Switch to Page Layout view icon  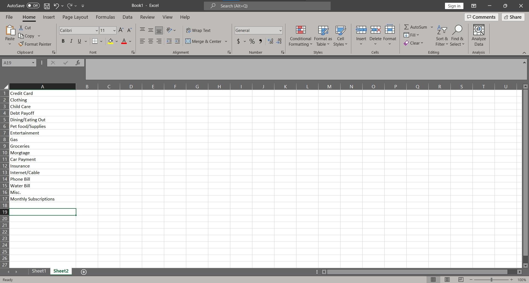447,280
